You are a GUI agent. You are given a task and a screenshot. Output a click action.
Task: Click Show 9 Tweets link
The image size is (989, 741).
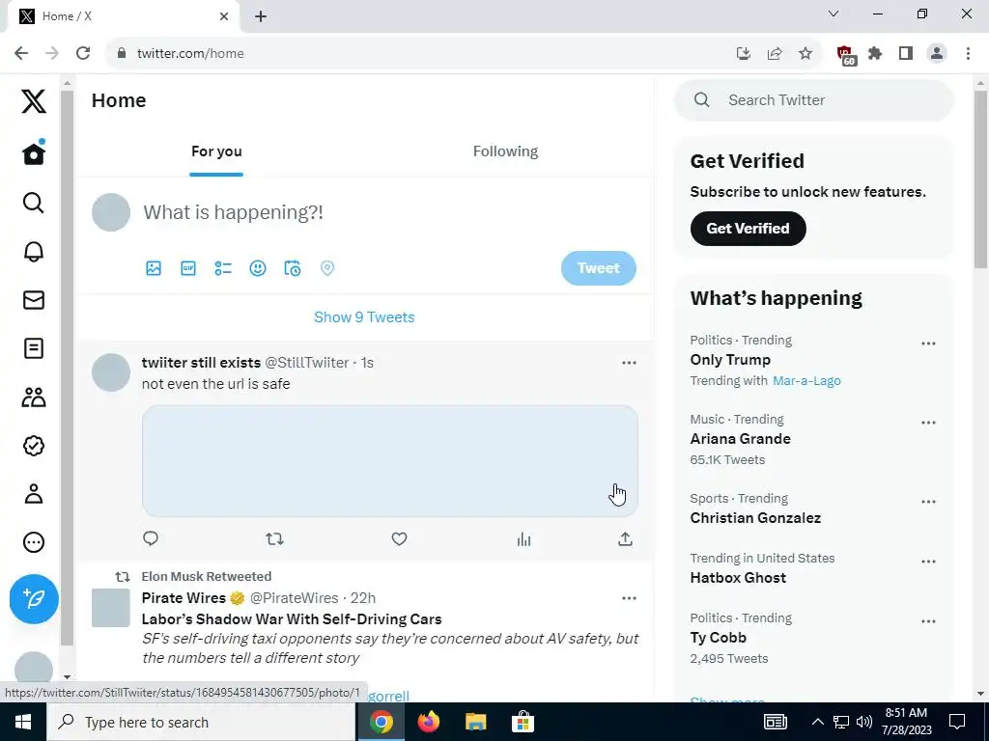[x=364, y=316]
